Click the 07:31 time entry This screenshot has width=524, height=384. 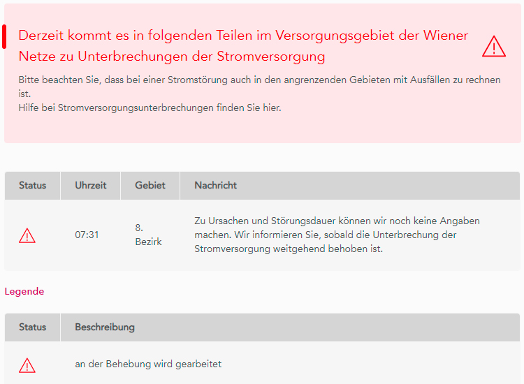coord(87,235)
